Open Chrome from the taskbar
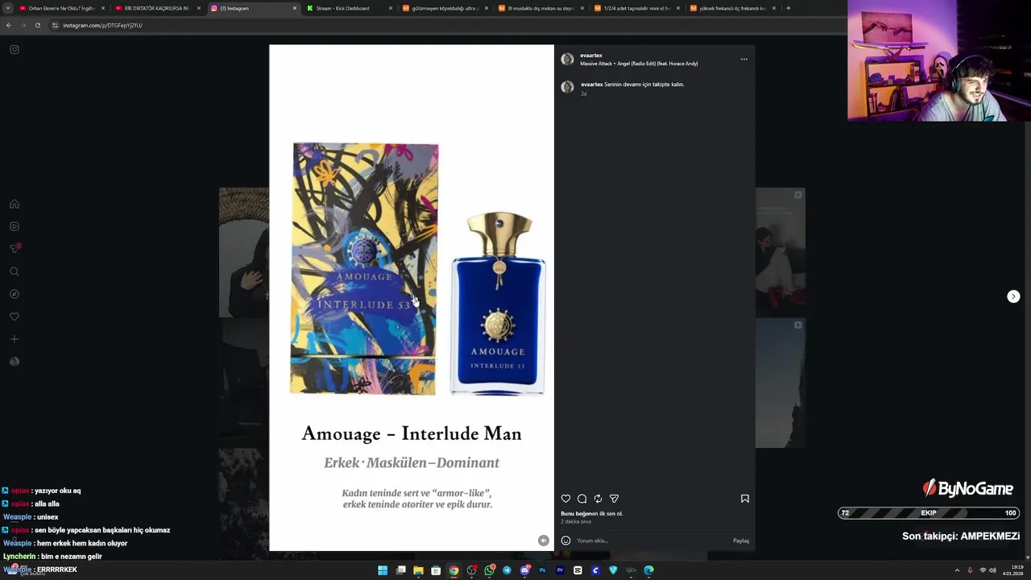The image size is (1031, 580). (x=453, y=570)
